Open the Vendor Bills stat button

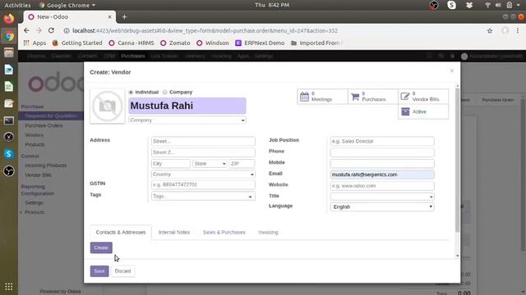423,97
